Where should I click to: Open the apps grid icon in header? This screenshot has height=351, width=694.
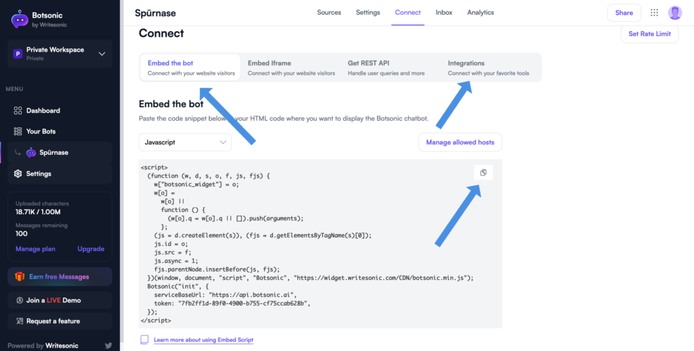[x=654, y=13]
